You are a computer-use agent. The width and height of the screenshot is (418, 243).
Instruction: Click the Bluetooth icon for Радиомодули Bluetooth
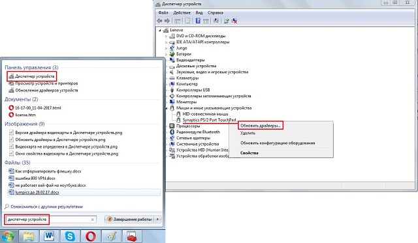click(172, 132)
